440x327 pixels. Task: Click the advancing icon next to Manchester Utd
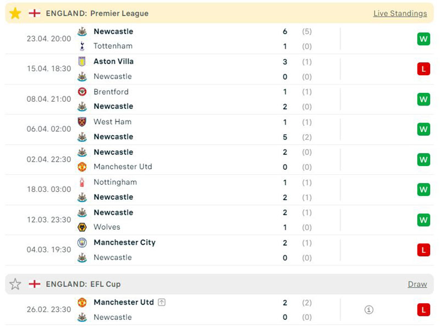162,302
